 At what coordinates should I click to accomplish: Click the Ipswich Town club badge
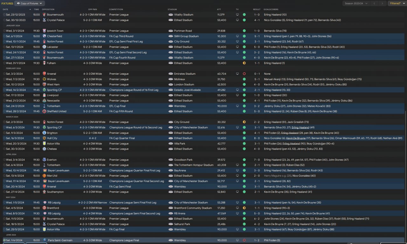click(44, 31)
